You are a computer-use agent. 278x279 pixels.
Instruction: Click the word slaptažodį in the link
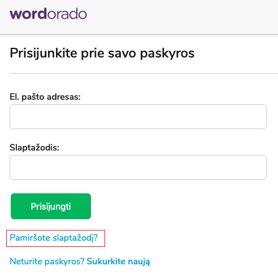[75, 238]
